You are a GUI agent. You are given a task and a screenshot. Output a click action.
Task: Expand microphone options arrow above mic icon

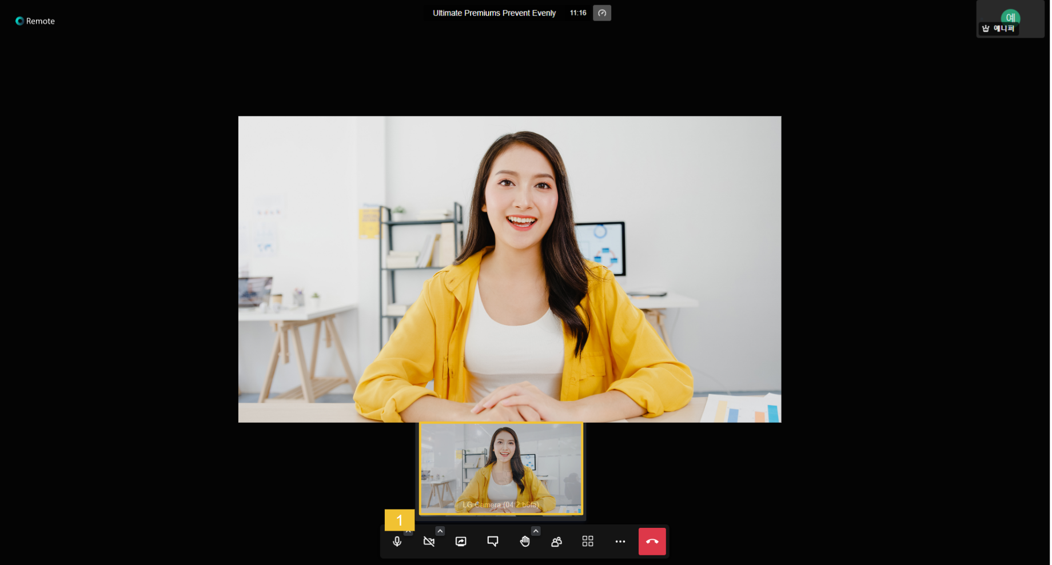coord(408,532)
